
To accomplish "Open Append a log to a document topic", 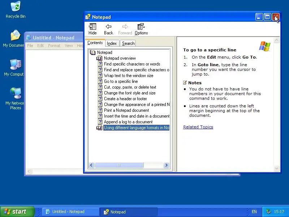I will pyautogui.click(x=128, y=122).
